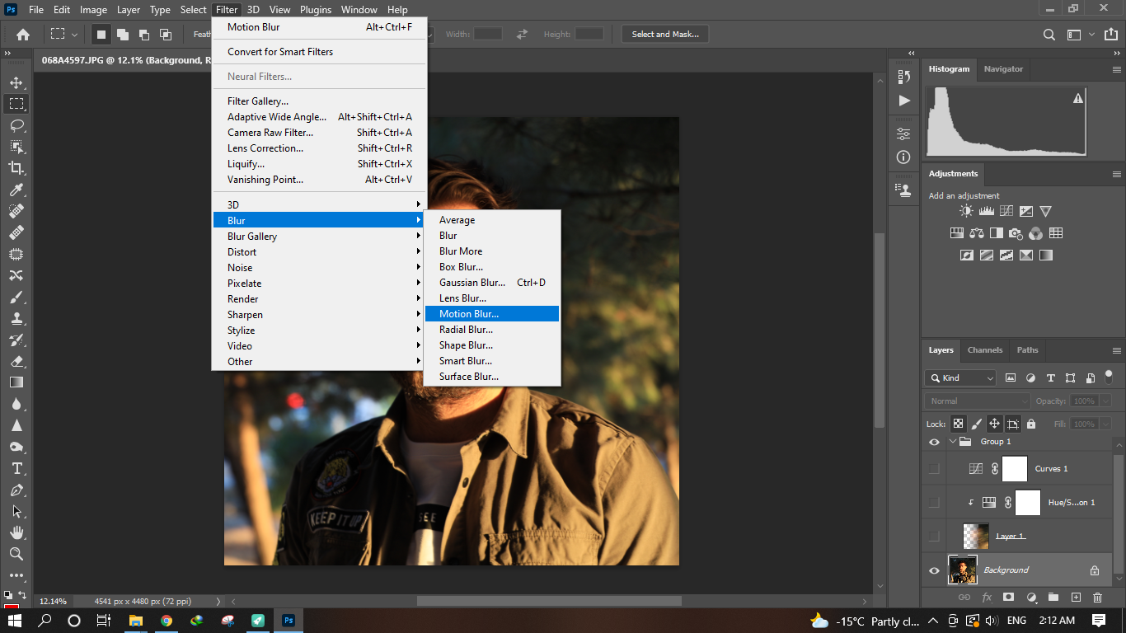
Task: Switch to the Paths tab
Action: (1027, 350)
